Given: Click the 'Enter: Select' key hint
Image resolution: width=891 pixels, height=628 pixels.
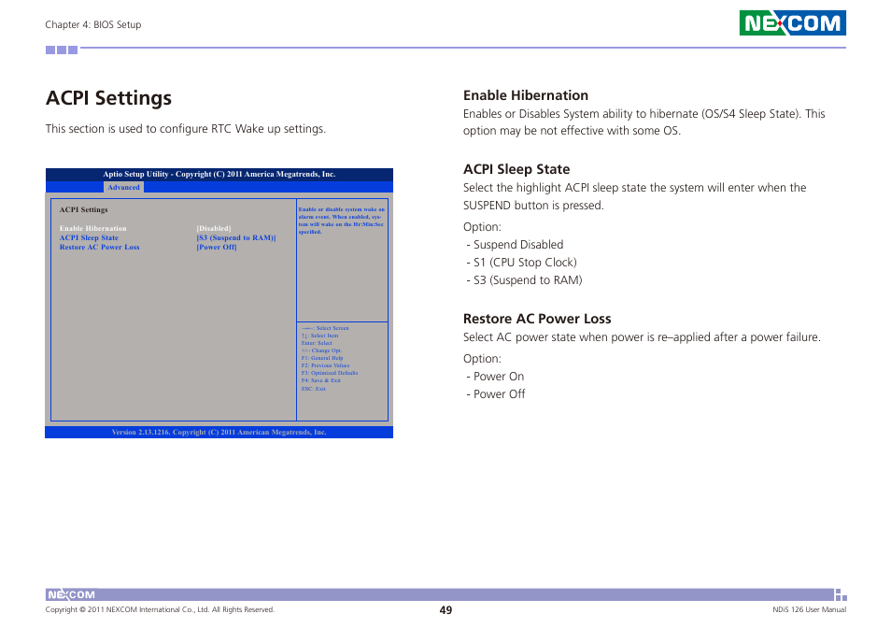Looking at the screenshot, I should click(x=317, y=343).
